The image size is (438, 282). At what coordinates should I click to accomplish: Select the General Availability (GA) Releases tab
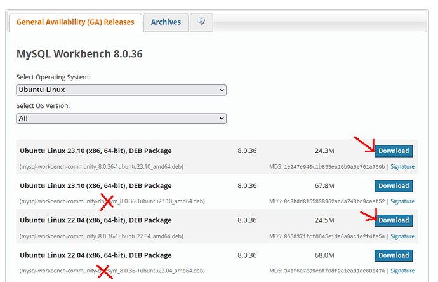click(x=75, y=22)
